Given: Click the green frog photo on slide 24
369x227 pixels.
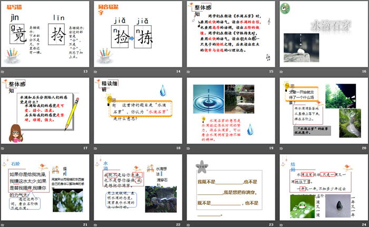Looking at the screenshot, I should click(301, 206).
